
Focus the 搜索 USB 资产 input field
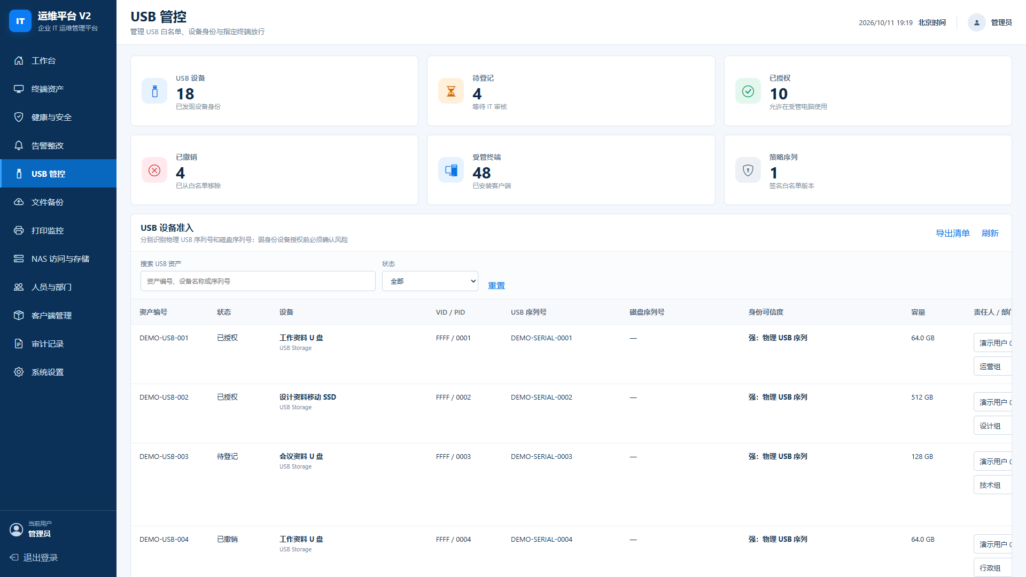point(258,281)
